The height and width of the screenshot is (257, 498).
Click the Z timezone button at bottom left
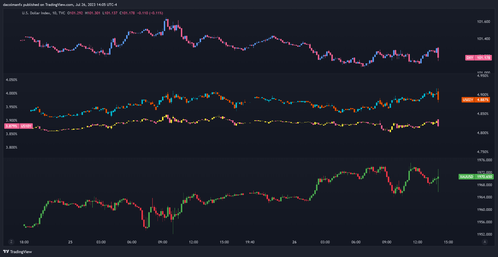(12, 242)
